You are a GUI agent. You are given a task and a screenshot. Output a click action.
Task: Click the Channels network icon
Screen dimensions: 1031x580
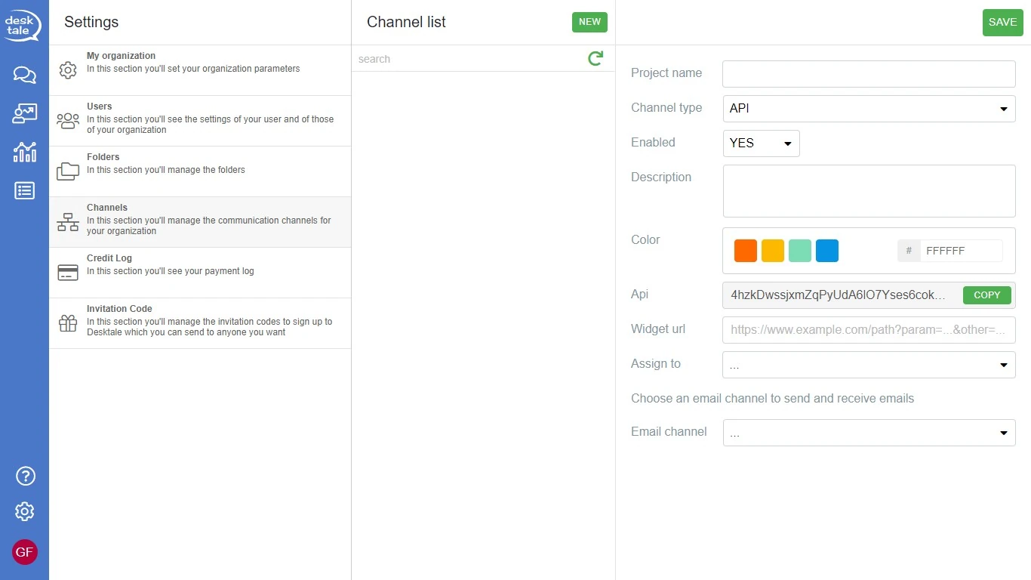pos(68,222)
